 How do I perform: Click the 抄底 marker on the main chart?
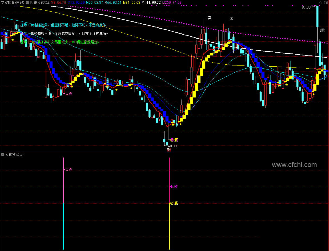click(x=174, y=140)
